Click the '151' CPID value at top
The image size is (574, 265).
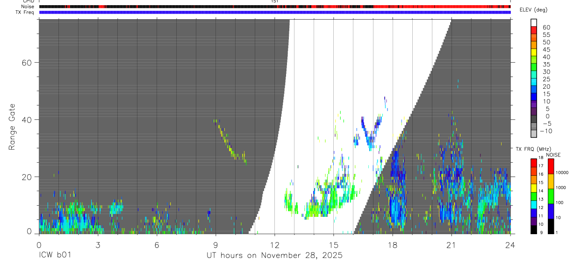274,1
